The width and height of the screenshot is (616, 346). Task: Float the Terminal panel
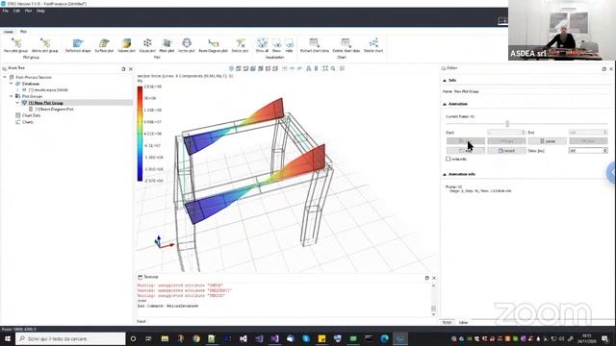(427, 278)
